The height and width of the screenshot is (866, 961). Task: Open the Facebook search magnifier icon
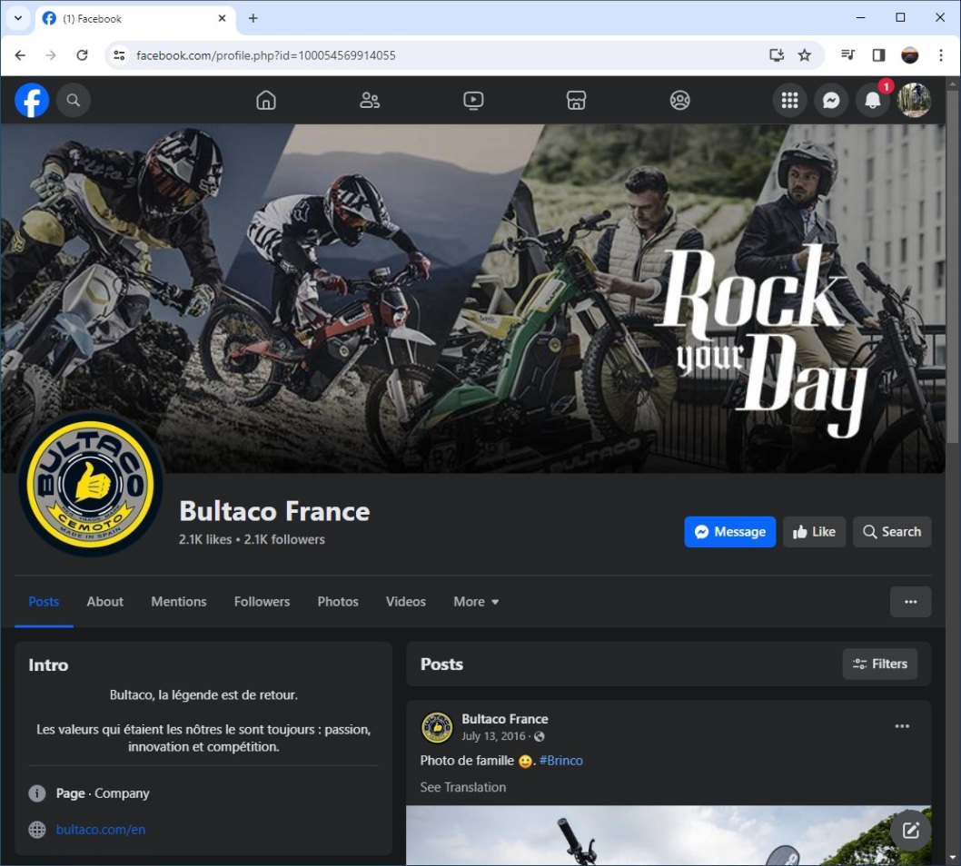(74, 100)
